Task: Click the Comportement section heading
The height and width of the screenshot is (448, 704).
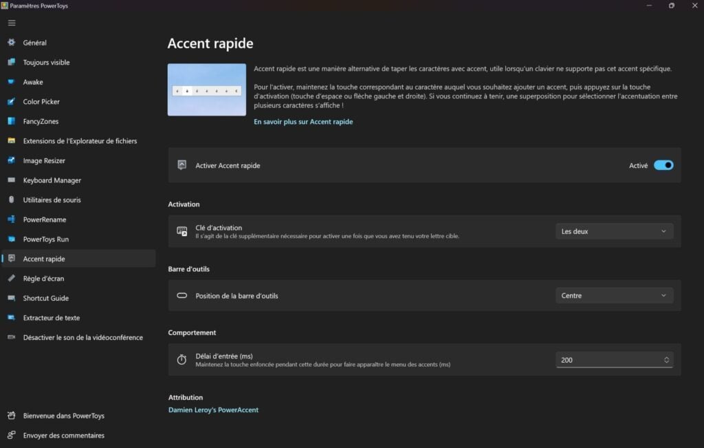Action: (192, 332)
